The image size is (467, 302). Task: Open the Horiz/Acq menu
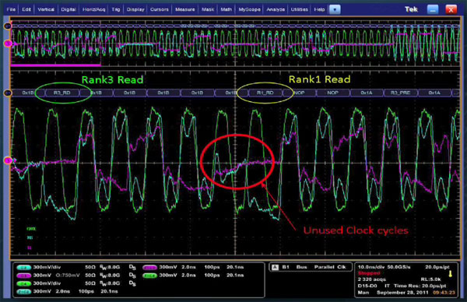[94, 9]
